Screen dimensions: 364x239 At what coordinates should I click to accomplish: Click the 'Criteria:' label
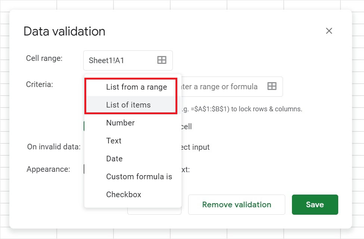[40, 84]
